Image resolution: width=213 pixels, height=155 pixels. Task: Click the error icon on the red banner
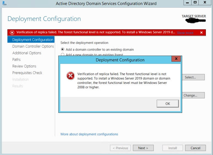pyautogui.click(x=12, y=32)
